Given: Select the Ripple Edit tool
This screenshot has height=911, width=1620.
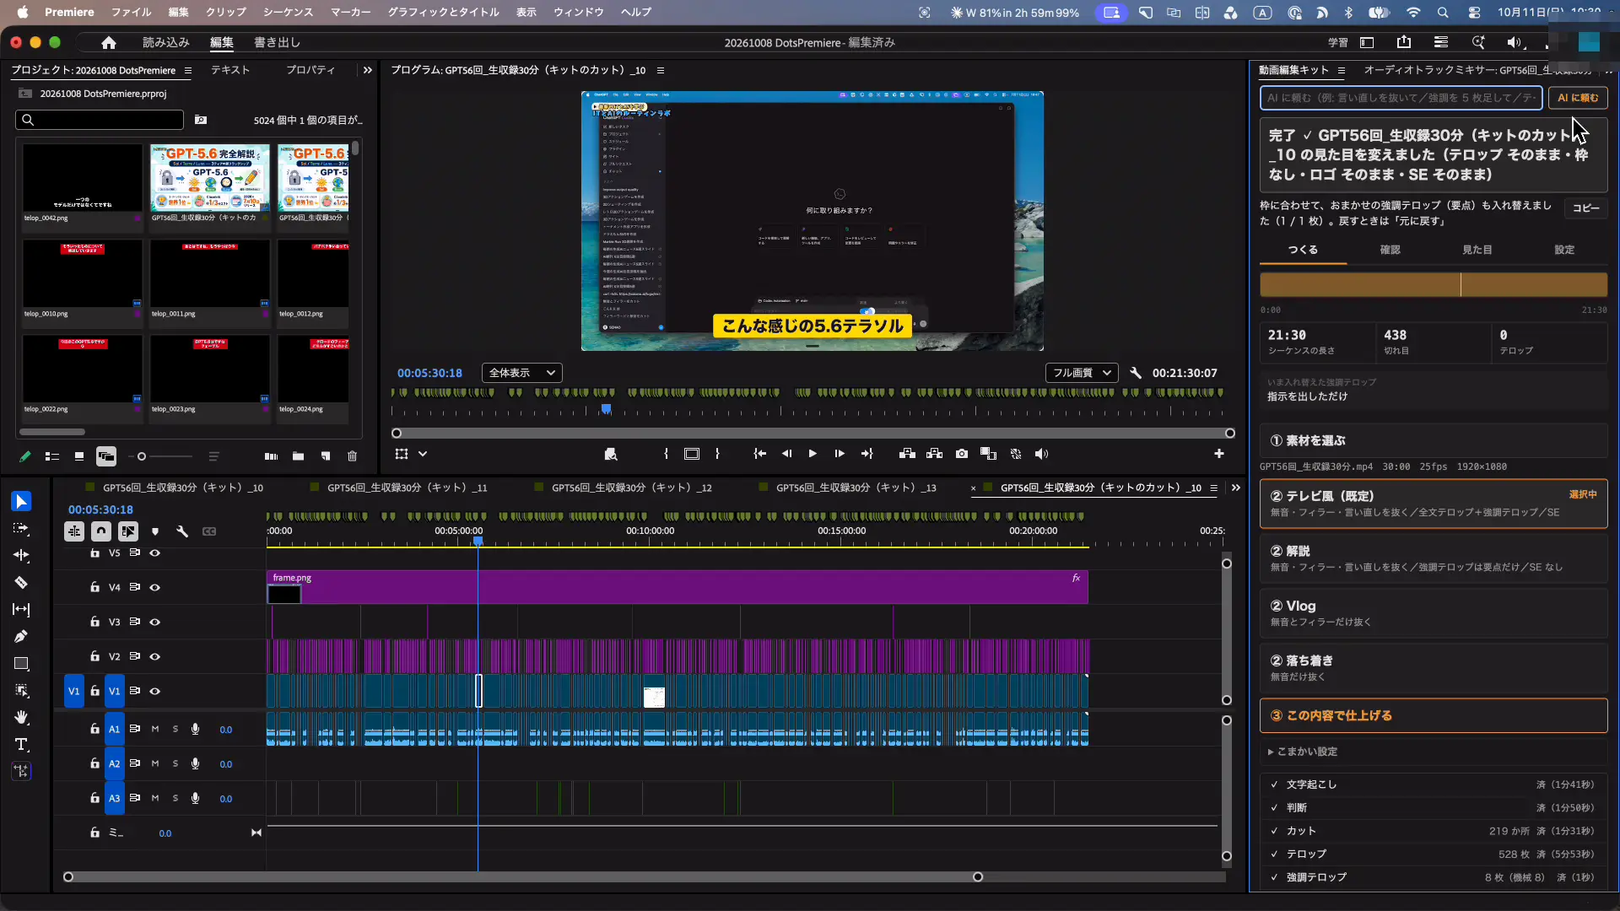Looking at the screenshot, I should [x=21, y=556].
